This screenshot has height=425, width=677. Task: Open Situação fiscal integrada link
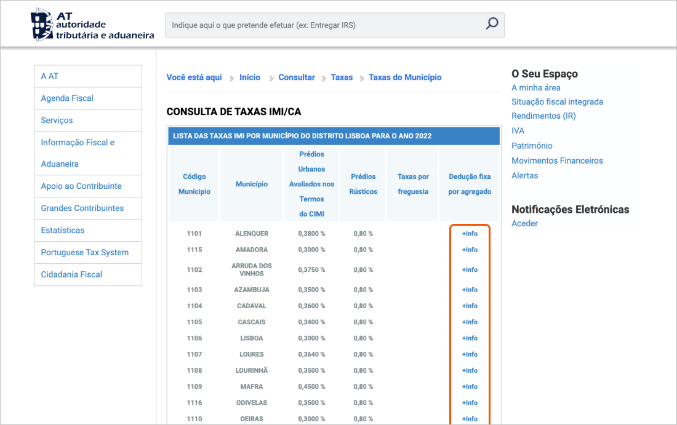(x=557, y=102)
